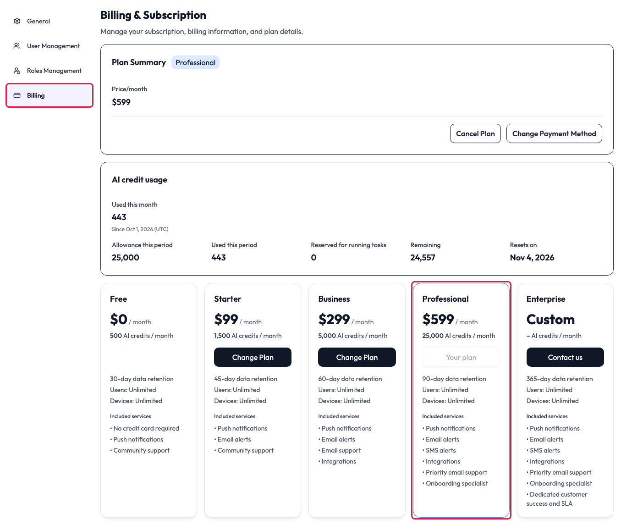
Task: Click the Resets on date Nov 4, 2026
Action: [x=532, y=258]
